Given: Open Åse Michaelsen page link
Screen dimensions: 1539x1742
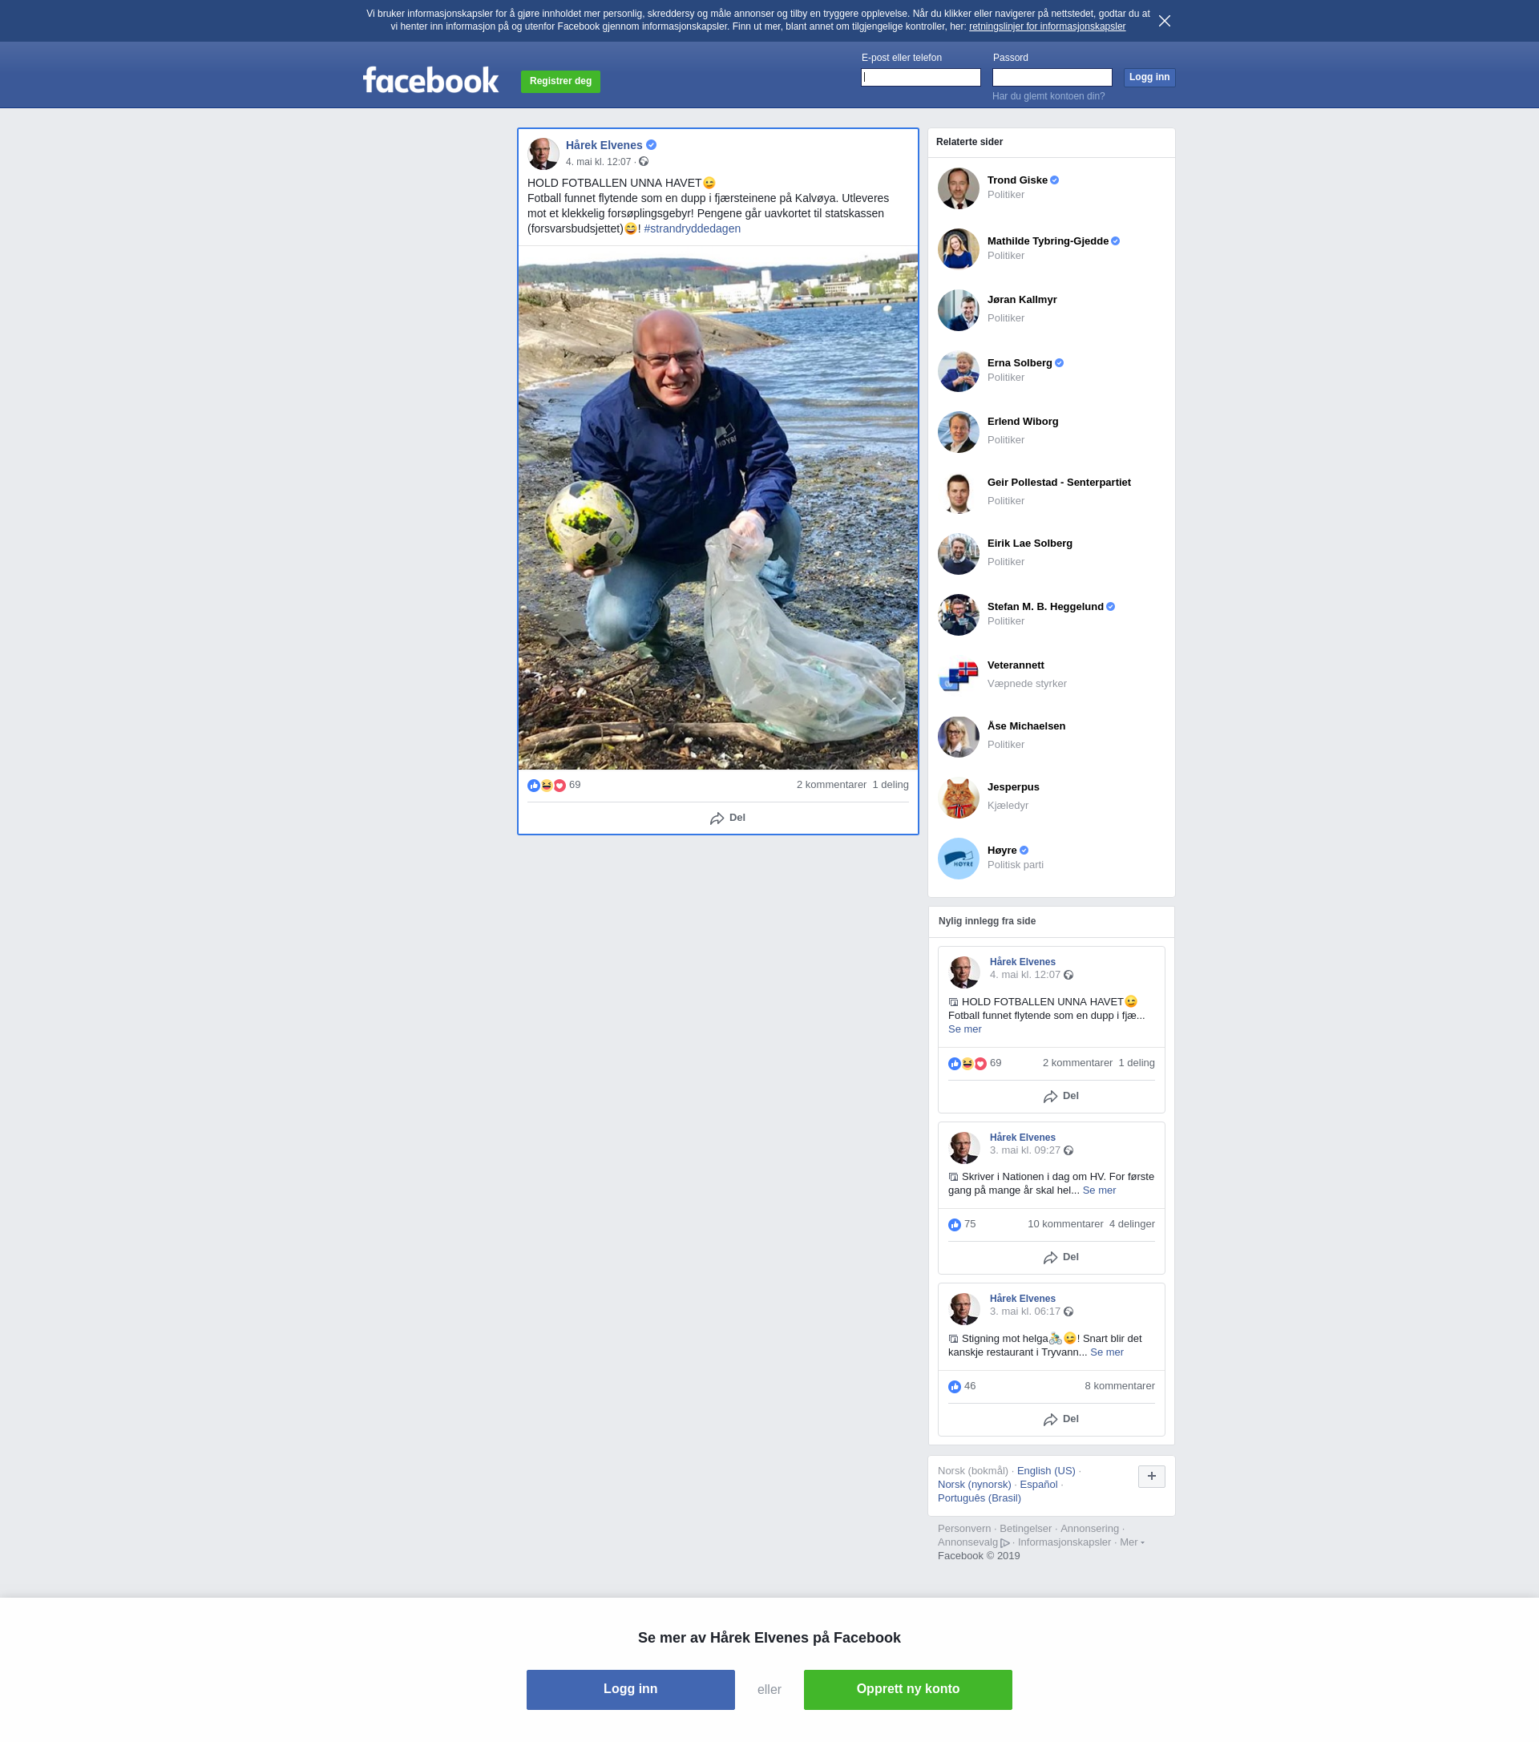Looking at the screenshot, I should click(x=1026, y=726).
